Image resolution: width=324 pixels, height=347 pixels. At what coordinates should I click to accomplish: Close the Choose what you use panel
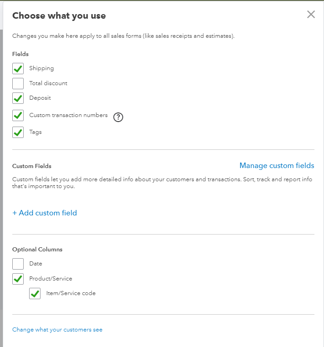pos(311,15)
